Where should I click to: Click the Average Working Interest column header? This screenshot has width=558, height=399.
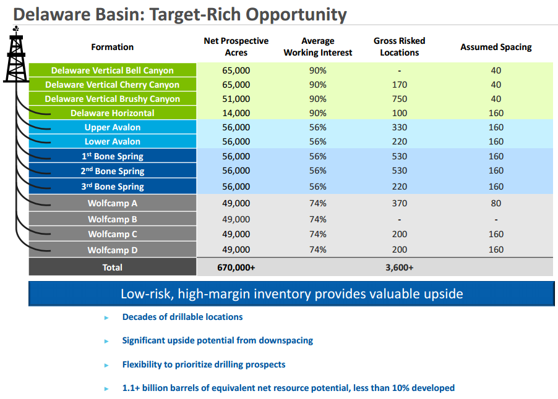(317, 47)
